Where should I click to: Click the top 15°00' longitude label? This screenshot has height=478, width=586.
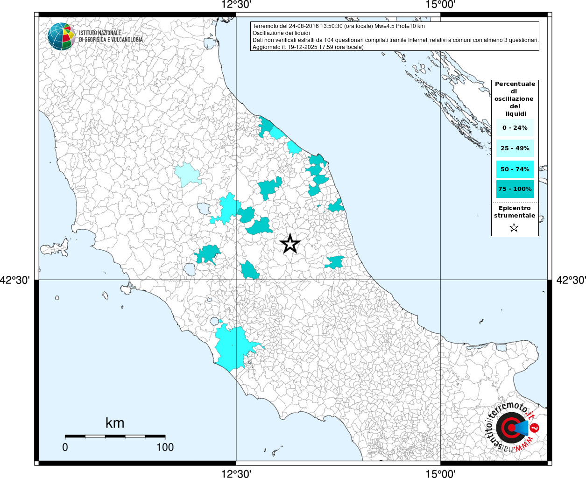(440, 5)
